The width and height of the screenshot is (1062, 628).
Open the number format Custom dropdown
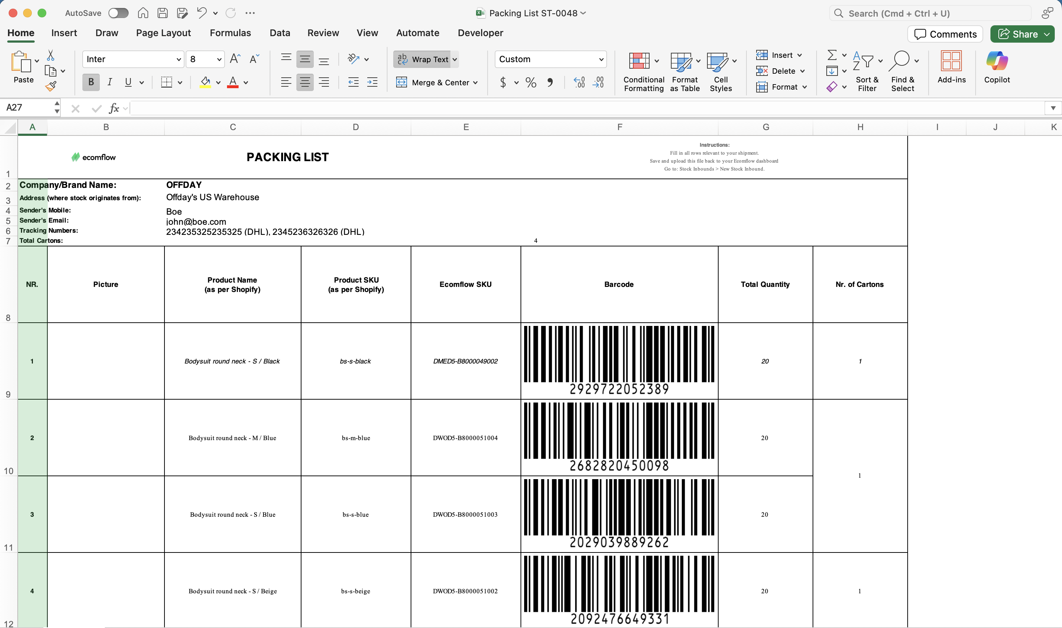[x=551, y=59]
